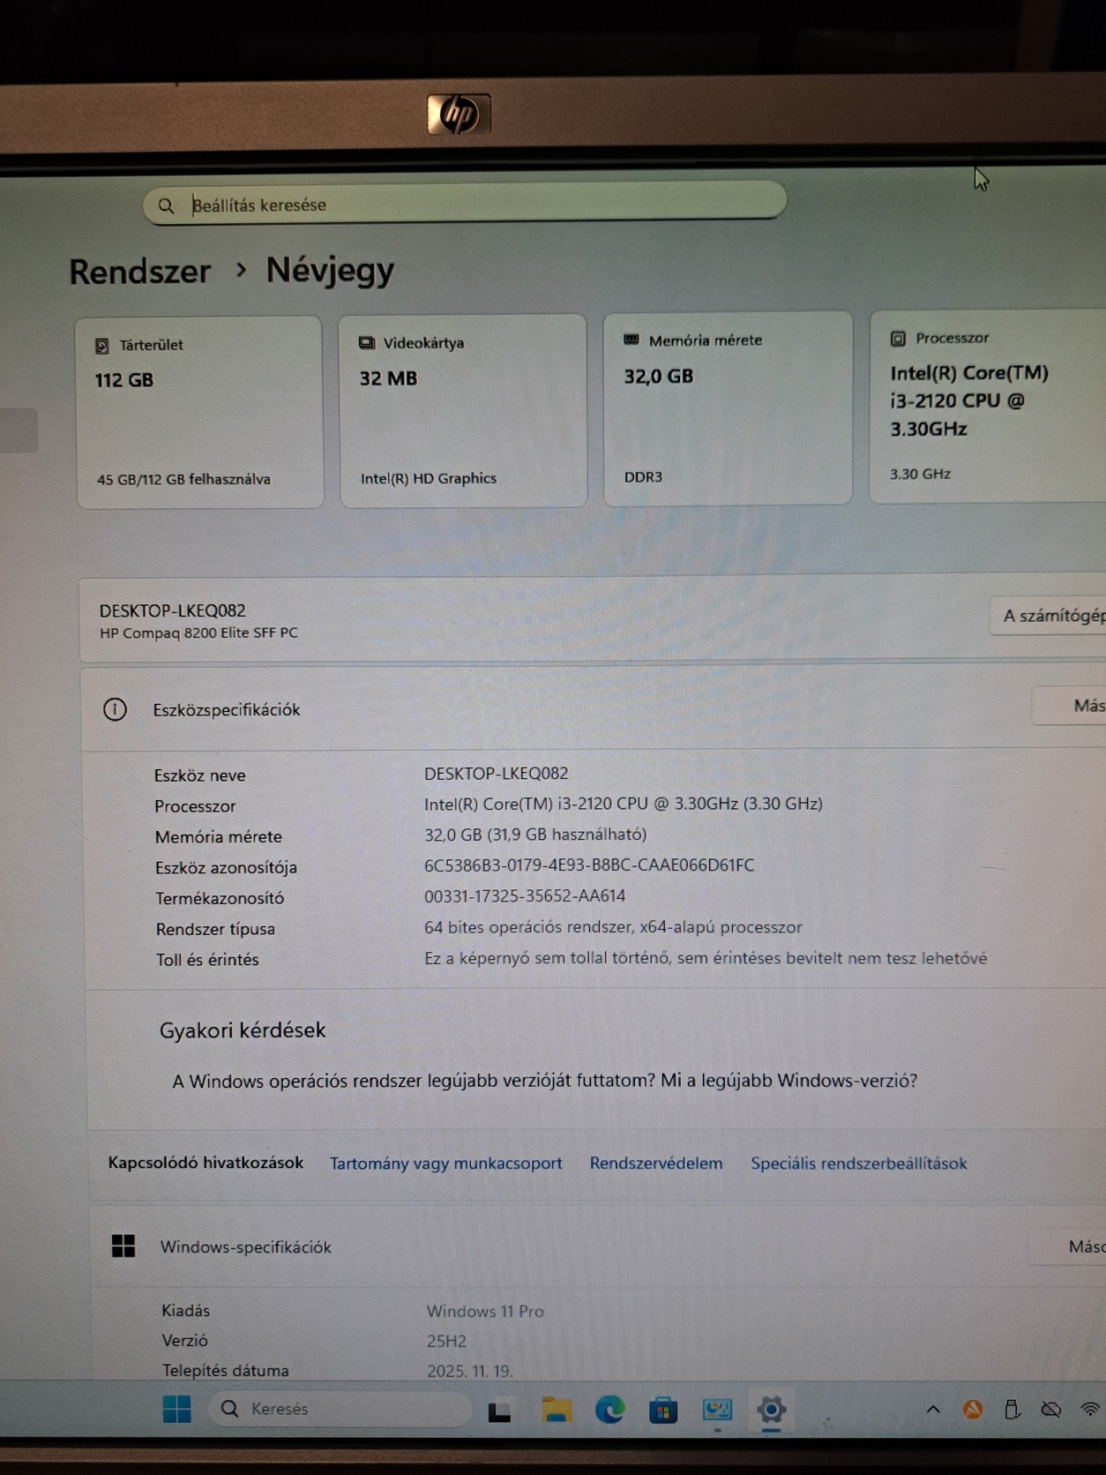The width and height of the screenshot is (1106, 1475).
Task: Click the USB safely remove tray icon
Action: (x=1013, y=1410)
